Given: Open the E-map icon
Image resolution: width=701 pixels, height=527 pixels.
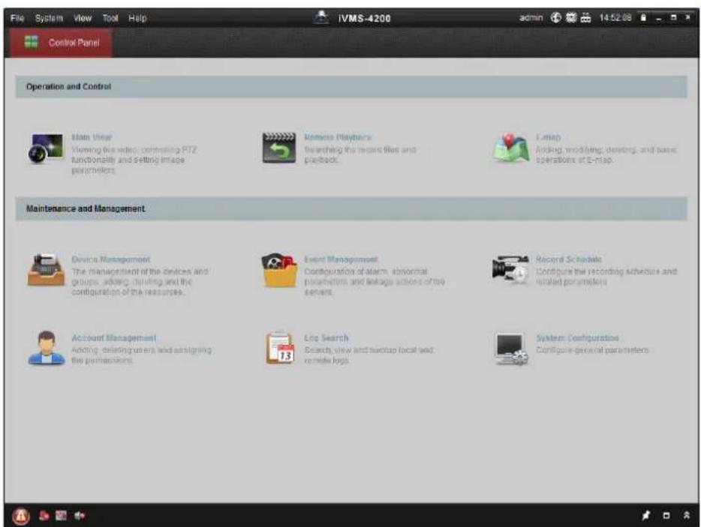Looking at the screenshot, I should point(511,148).
